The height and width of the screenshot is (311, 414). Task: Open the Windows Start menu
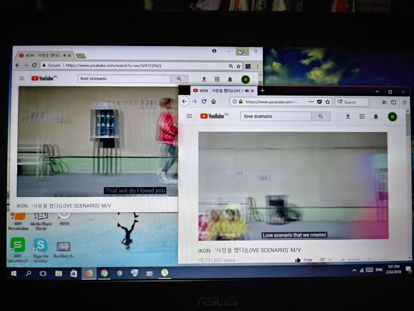(14, 273)
